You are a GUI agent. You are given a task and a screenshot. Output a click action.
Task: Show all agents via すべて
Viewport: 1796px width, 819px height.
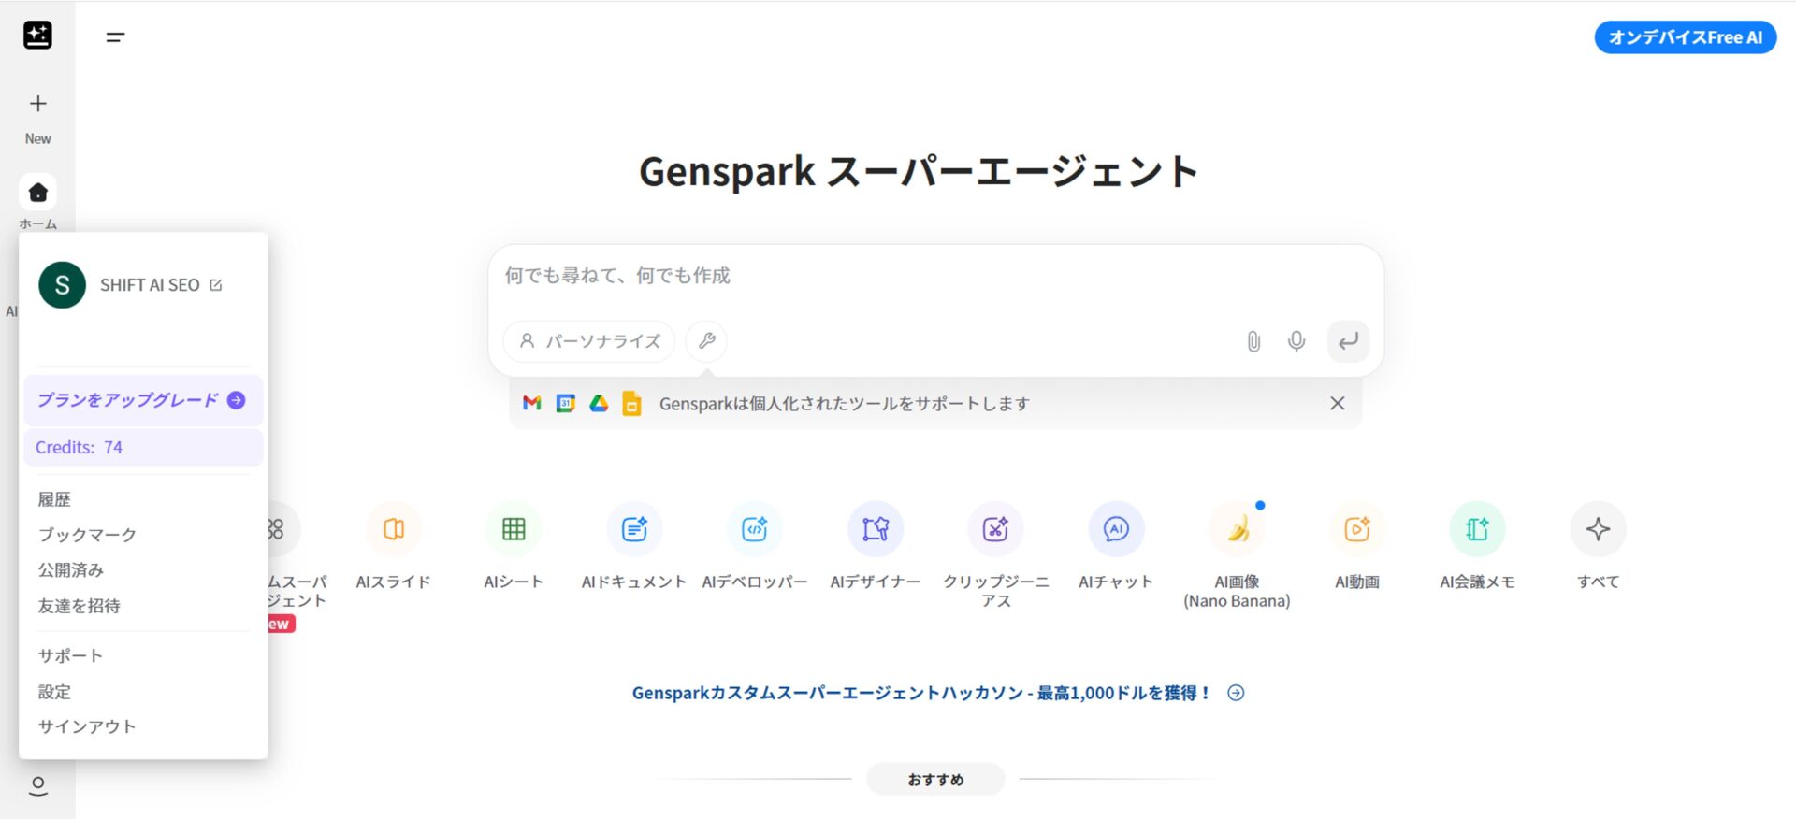point(1598,529)
